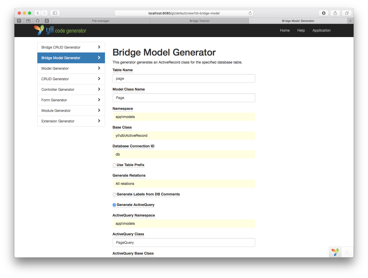Click the Safari address bar

[184, 13]
